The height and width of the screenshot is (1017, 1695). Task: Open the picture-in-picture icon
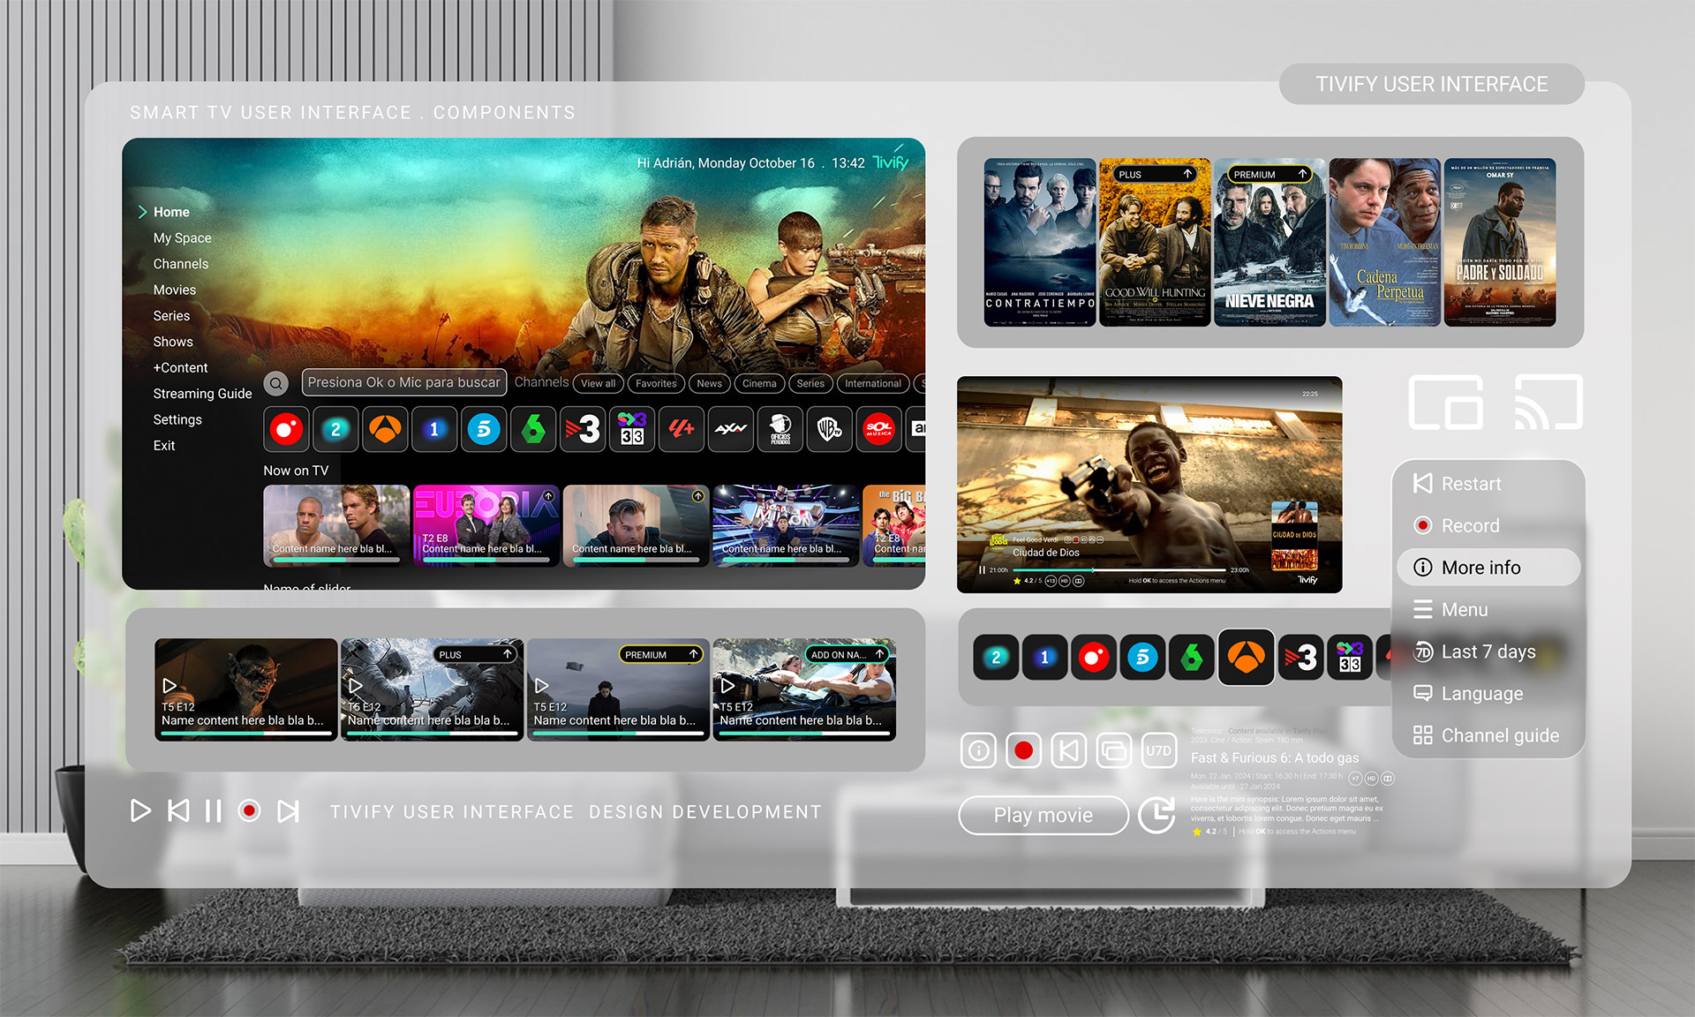(1445, 403)
